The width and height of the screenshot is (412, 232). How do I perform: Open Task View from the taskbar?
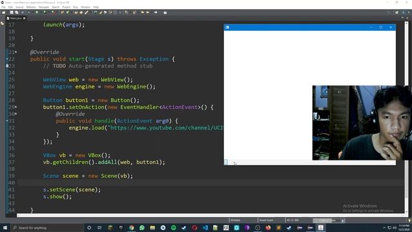tap(100, 227)
